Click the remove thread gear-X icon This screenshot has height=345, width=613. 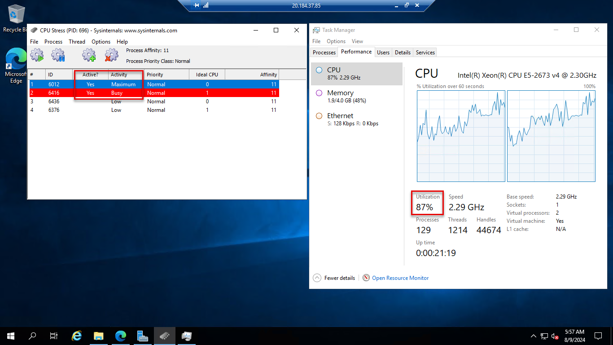pyautogui.click(x=111, y=55)
